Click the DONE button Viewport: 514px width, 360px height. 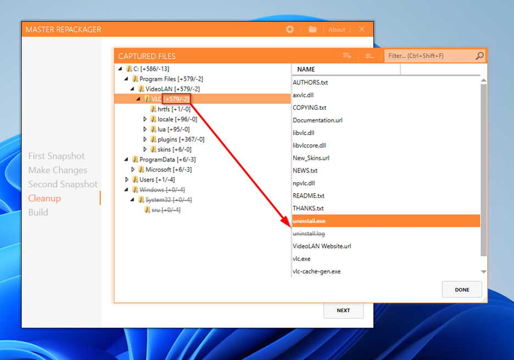tap(462, 290)
